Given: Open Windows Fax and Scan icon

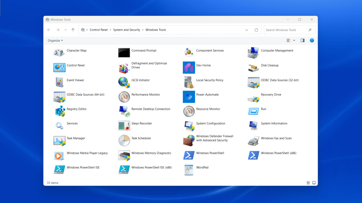Looking at the screenshot, I should [x=253, y=141].
